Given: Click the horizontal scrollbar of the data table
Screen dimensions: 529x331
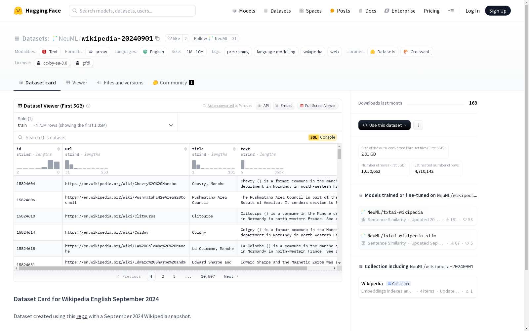Looking at the screenshot, I should pos(163,268).
